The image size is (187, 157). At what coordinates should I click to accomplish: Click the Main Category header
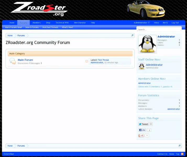[70, 53]
